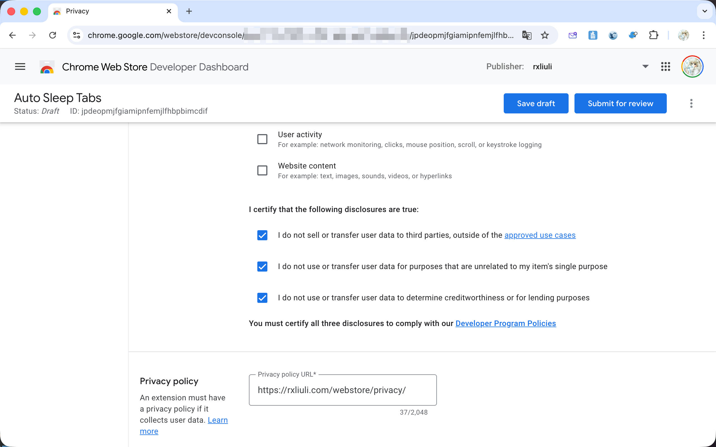Edit the Privacy policy URL field
The image size is (716, 447).
(x=342, y=390)
